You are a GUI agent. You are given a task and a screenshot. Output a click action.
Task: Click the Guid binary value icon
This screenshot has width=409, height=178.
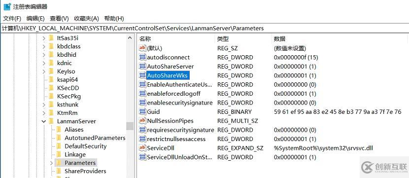click(x=142, y=112)
